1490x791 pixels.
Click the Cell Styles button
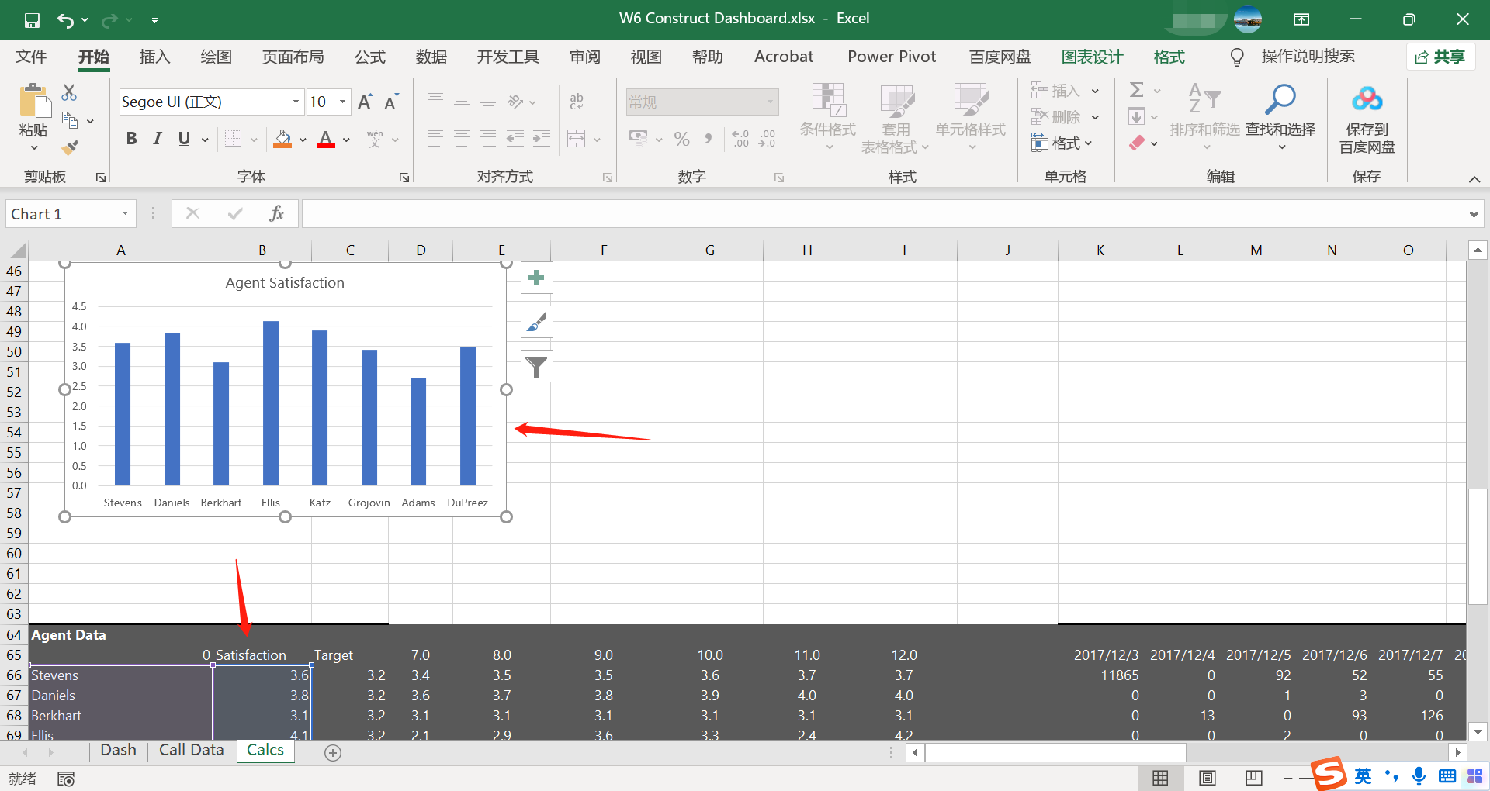(x=971, y=117)
